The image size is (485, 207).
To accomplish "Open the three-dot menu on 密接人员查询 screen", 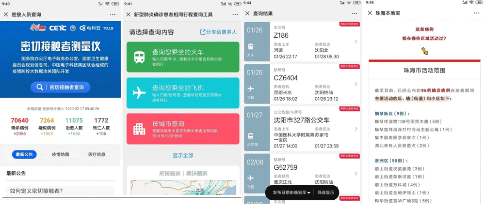I will pyautogui.click(x=113, y=15).
